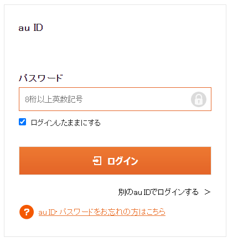The height and width of the screenshot is (243, 233).
Task: Focus the パスワード input field
Action: [x=115, y=99]
